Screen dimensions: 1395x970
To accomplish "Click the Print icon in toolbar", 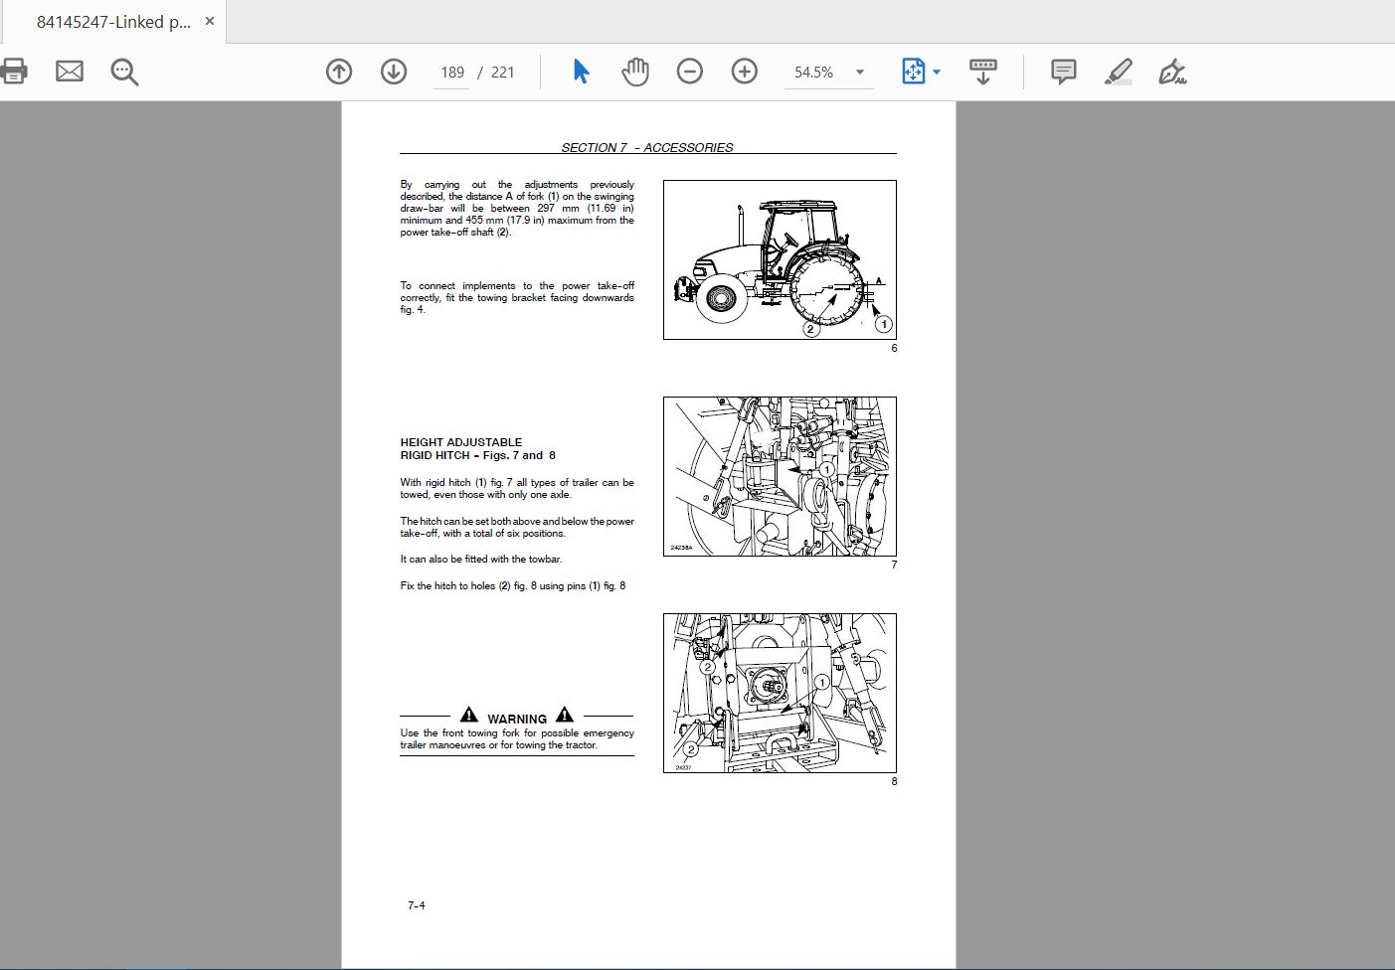I will click(x=13, y=72).
